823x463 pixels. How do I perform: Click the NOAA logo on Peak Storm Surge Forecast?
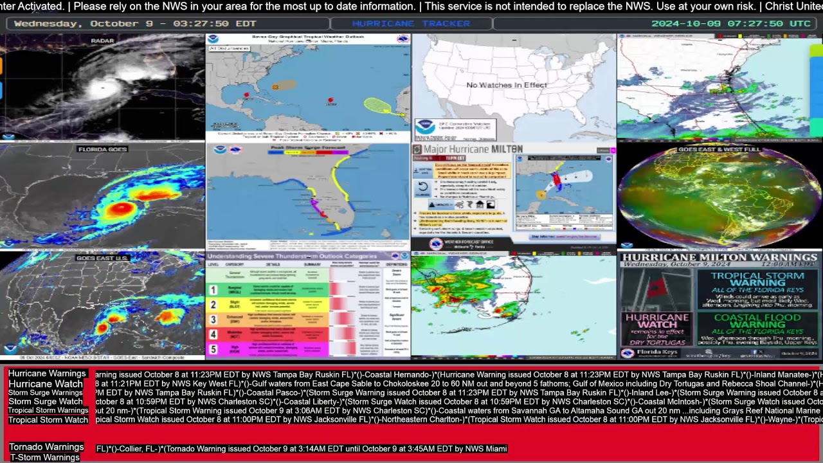tap(221, 150)
